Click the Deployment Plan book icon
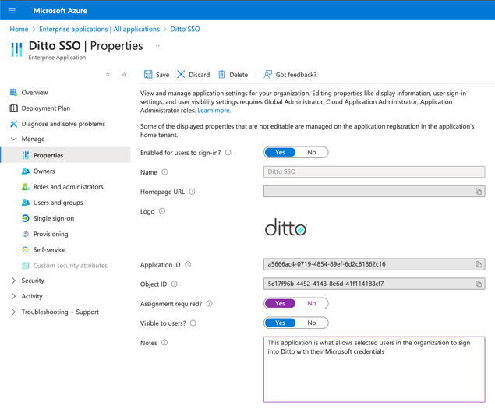Screen dimensions: 495x413 pyautogui.click(x=13, y=108)
